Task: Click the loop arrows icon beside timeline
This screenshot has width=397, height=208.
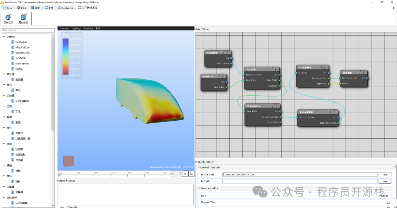Action: [191, 174]
